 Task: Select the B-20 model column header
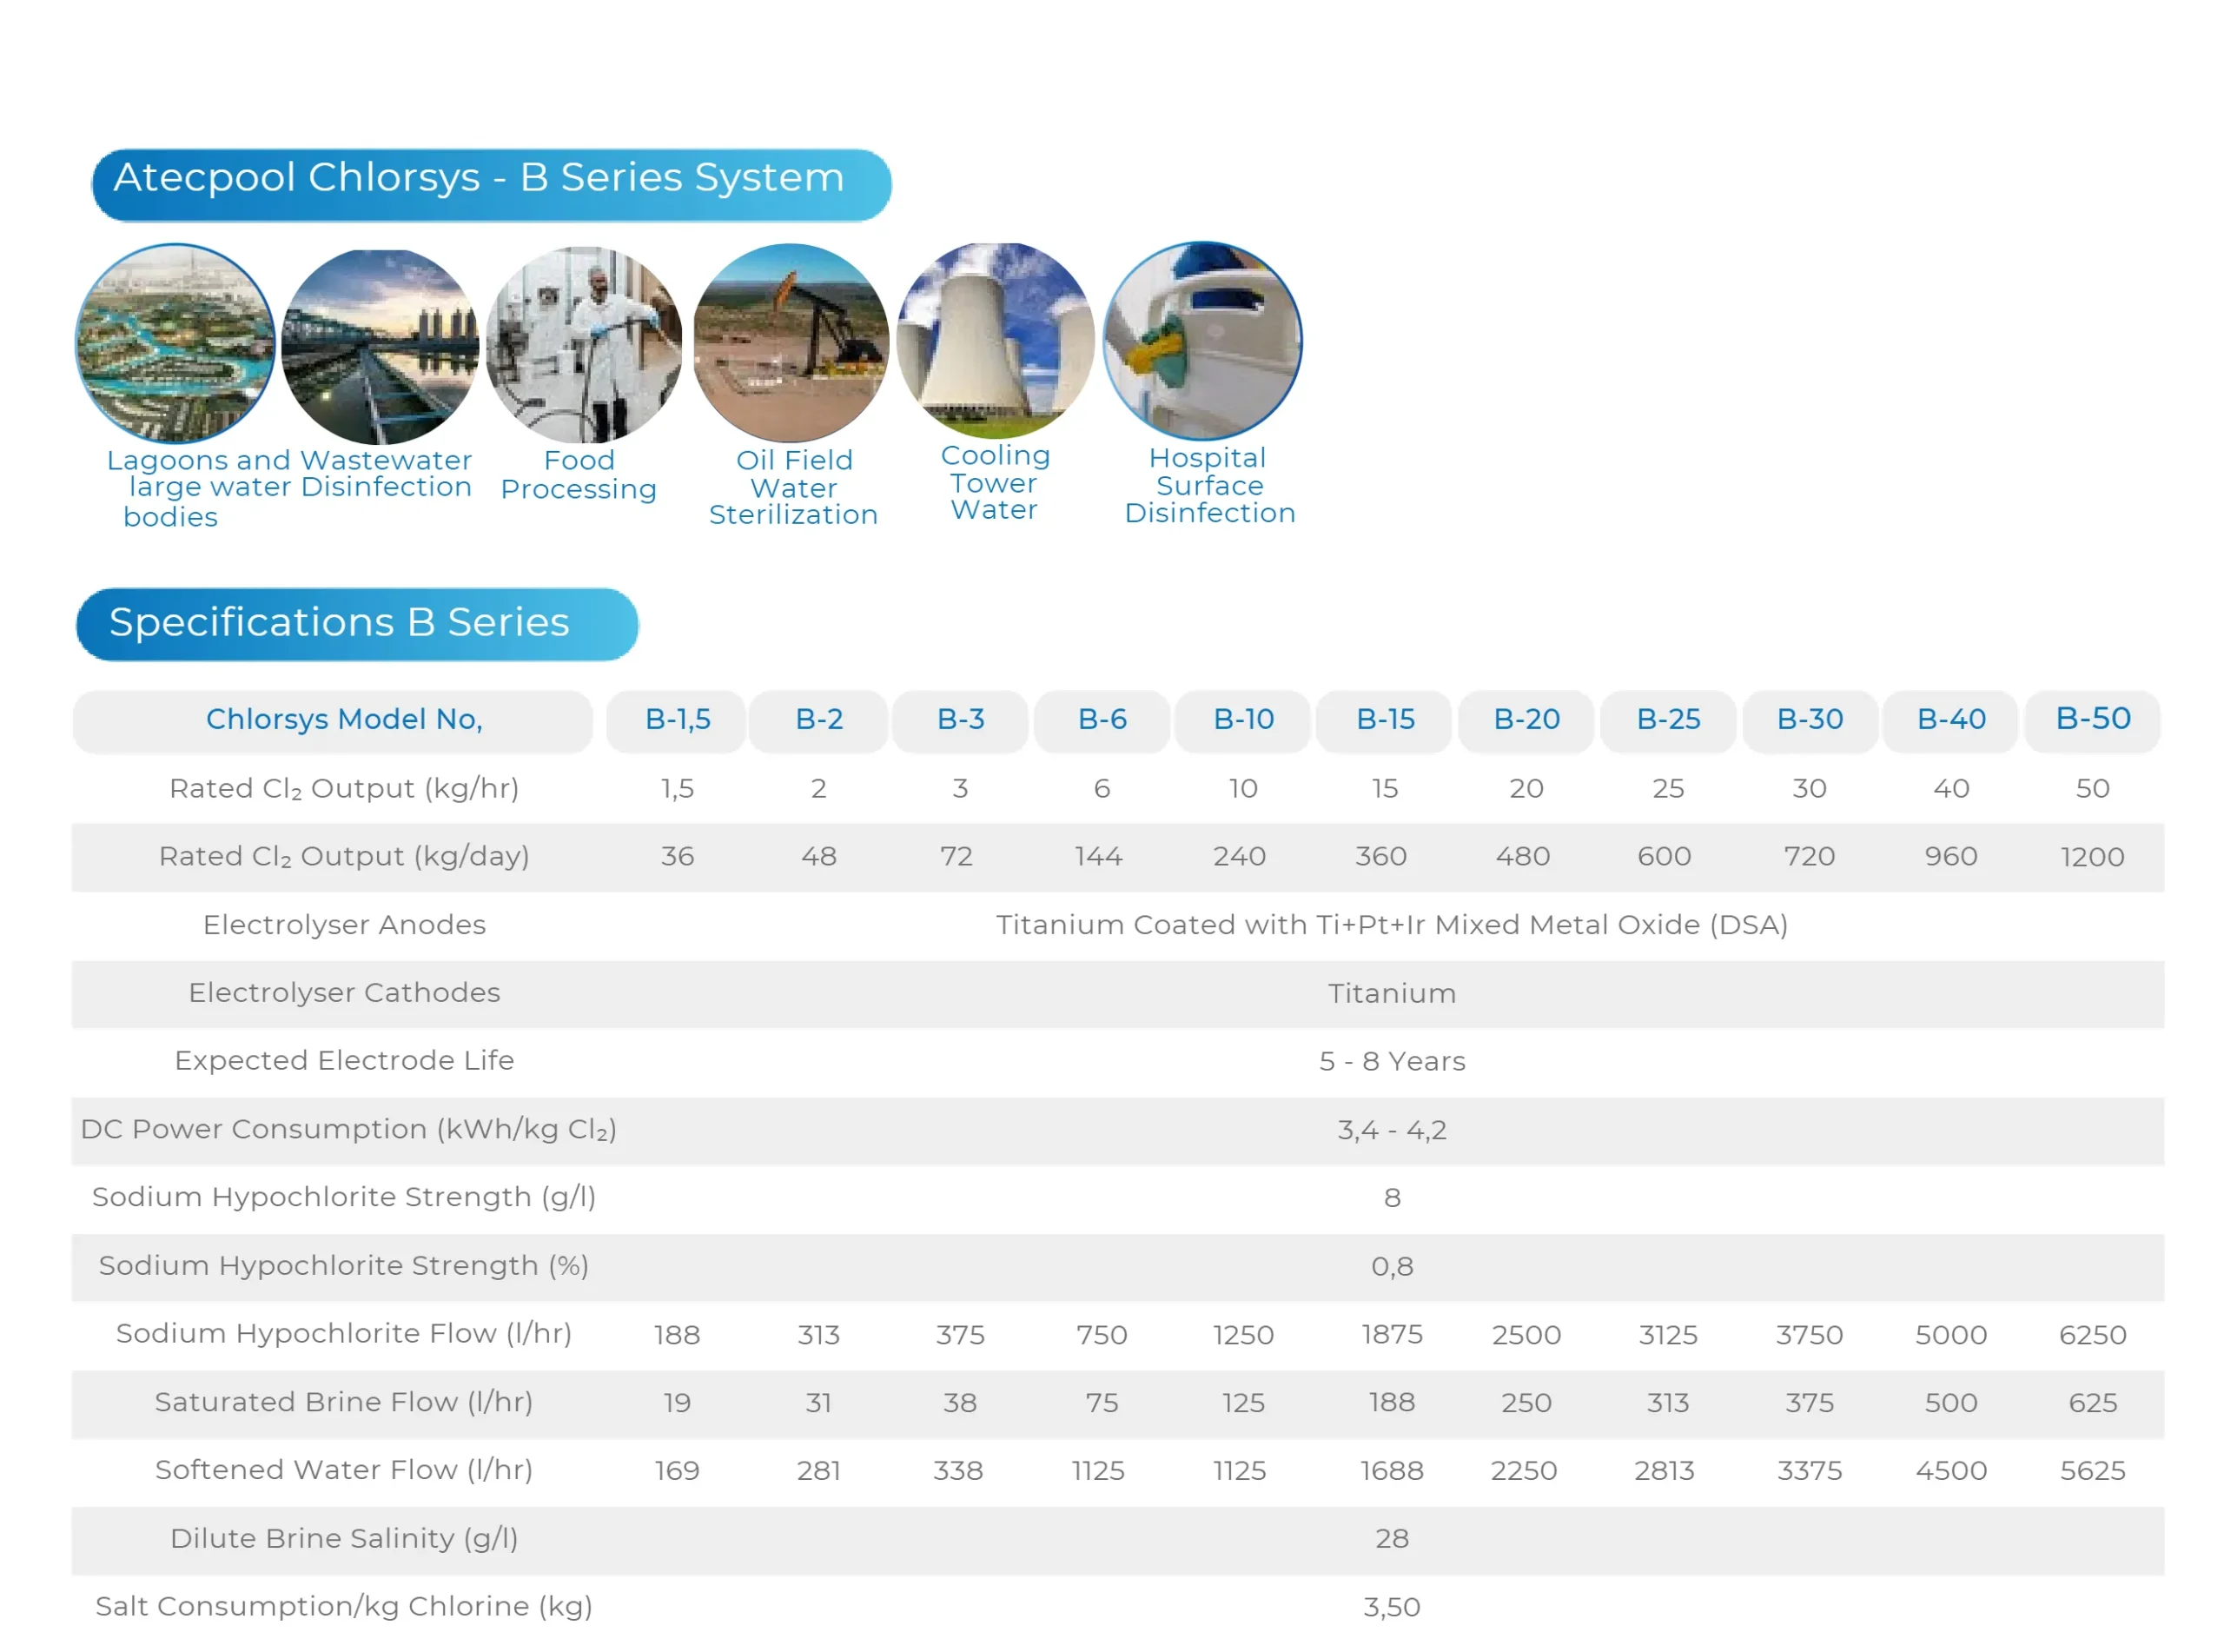point(1526,721)
